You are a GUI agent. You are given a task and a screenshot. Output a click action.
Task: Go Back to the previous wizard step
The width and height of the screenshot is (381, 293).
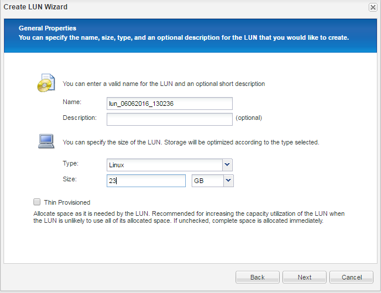coord(257,277)
